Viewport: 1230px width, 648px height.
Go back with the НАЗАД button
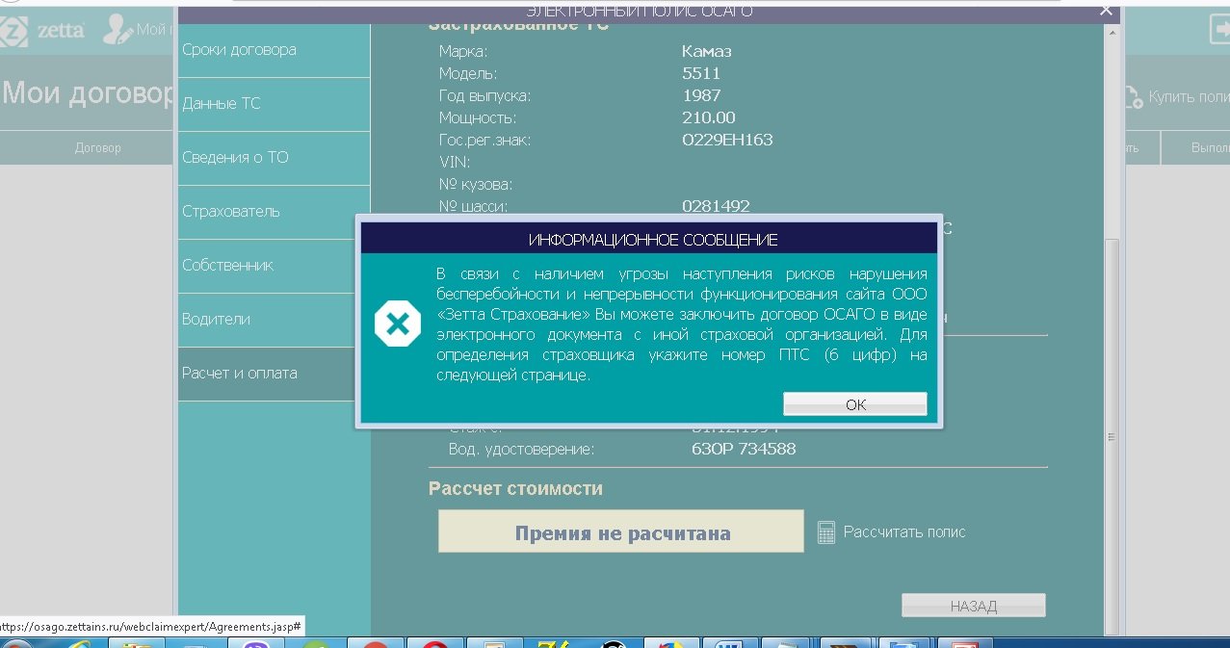(x=973, y=606)
